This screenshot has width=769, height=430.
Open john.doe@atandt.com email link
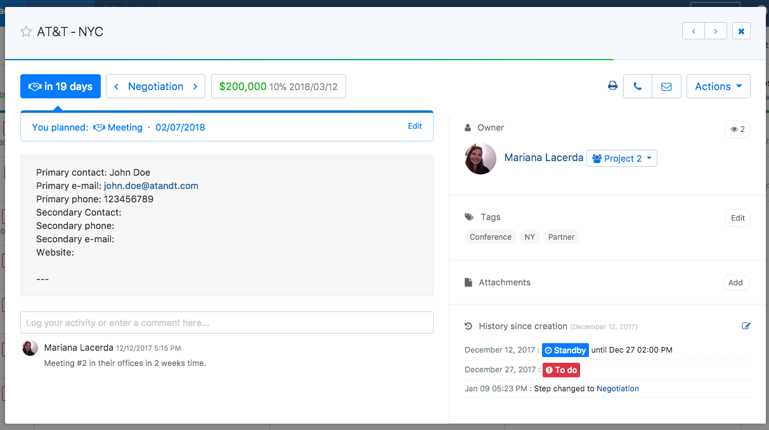[151, 186]
